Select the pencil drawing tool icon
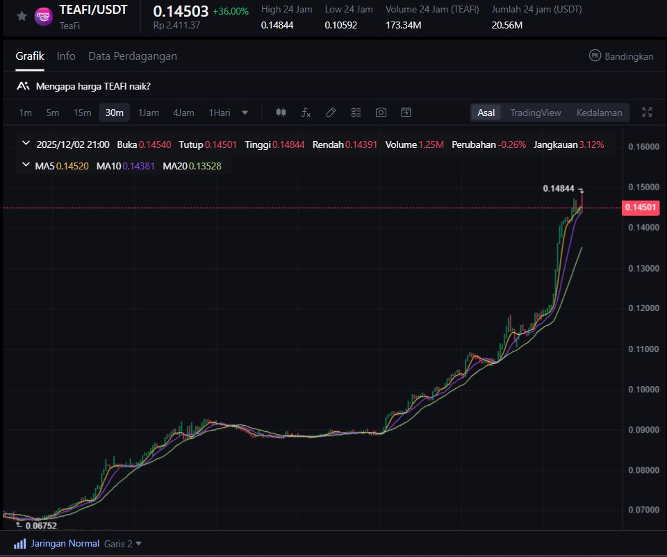The image size is (667, 557). click(331, 113)
